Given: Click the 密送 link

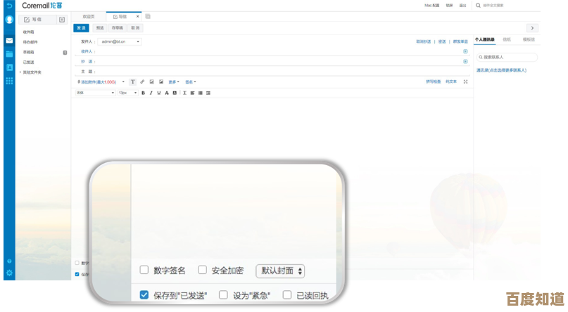Looking at the screenshot, I should 442,41.
